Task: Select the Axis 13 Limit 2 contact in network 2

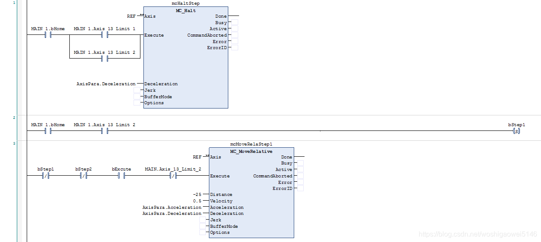Action: pos(104,131)
